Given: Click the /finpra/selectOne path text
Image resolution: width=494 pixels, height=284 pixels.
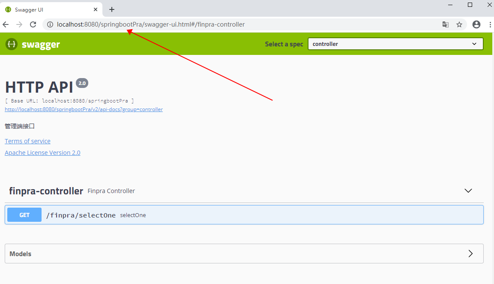Looking at the screenshot, I should click(x=81, y=215).
